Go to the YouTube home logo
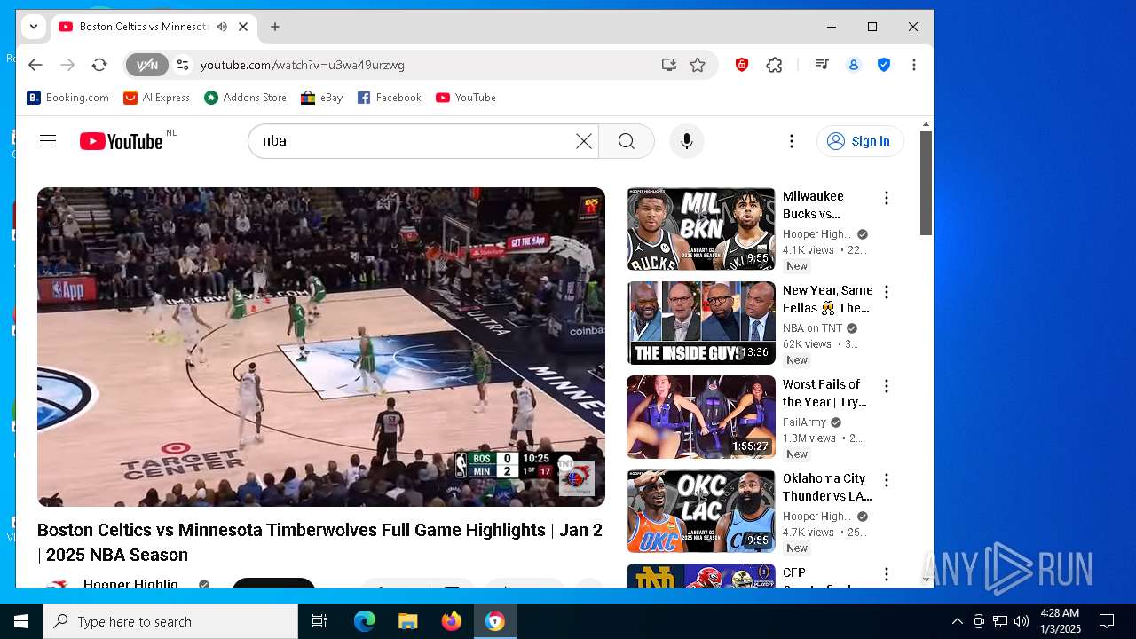Screen dimensions: 1136x639 [x=122, y=141]
